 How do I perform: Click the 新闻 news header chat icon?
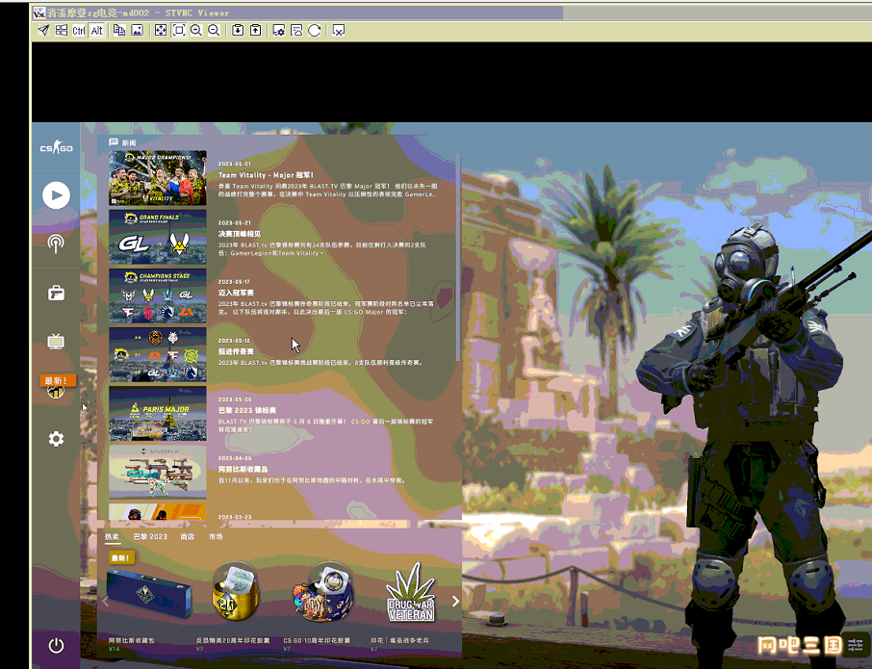[114, 142]
